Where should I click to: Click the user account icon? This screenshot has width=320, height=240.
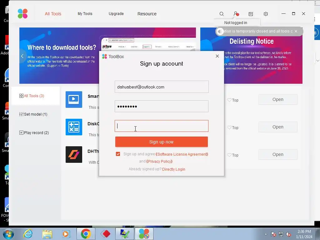[236, 14]
